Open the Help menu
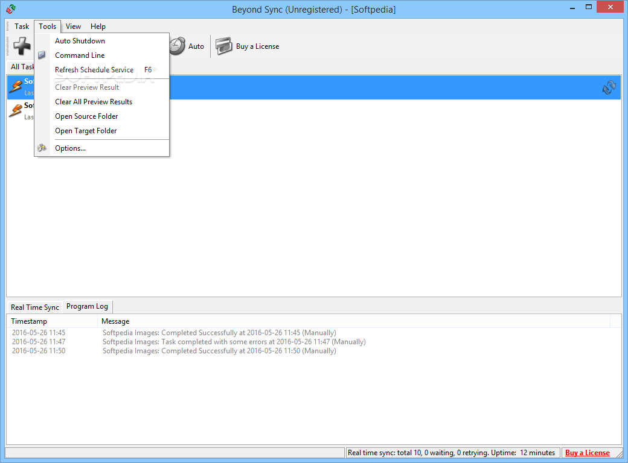Screen dimensions: 628x463 (x=98, y=27)
